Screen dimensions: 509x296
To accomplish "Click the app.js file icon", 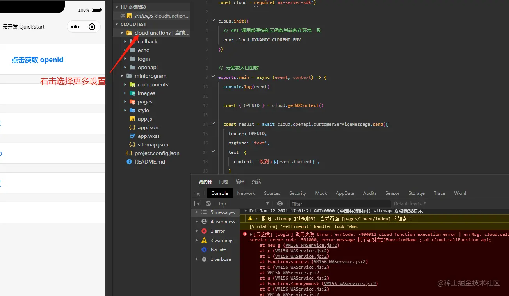I will (x=132, y=119).
